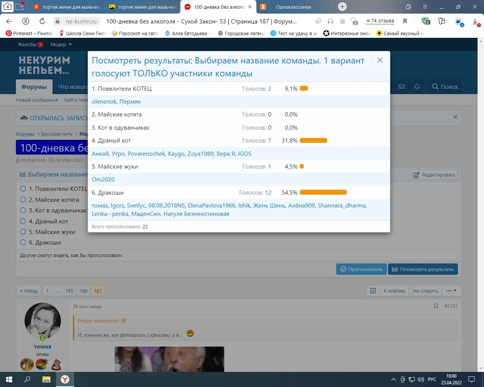484x387 pixels.
Task: Open the browser downloads icon with red alert
Action: 475,22
